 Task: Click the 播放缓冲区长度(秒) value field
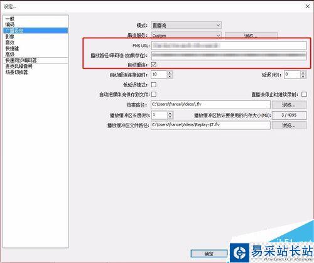159,115
